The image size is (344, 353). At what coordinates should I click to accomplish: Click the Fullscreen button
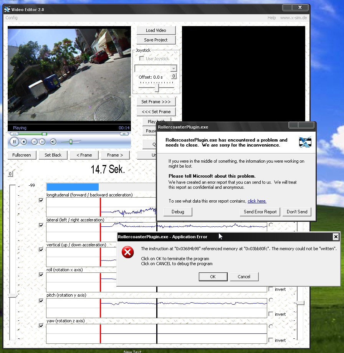(21, 155)
